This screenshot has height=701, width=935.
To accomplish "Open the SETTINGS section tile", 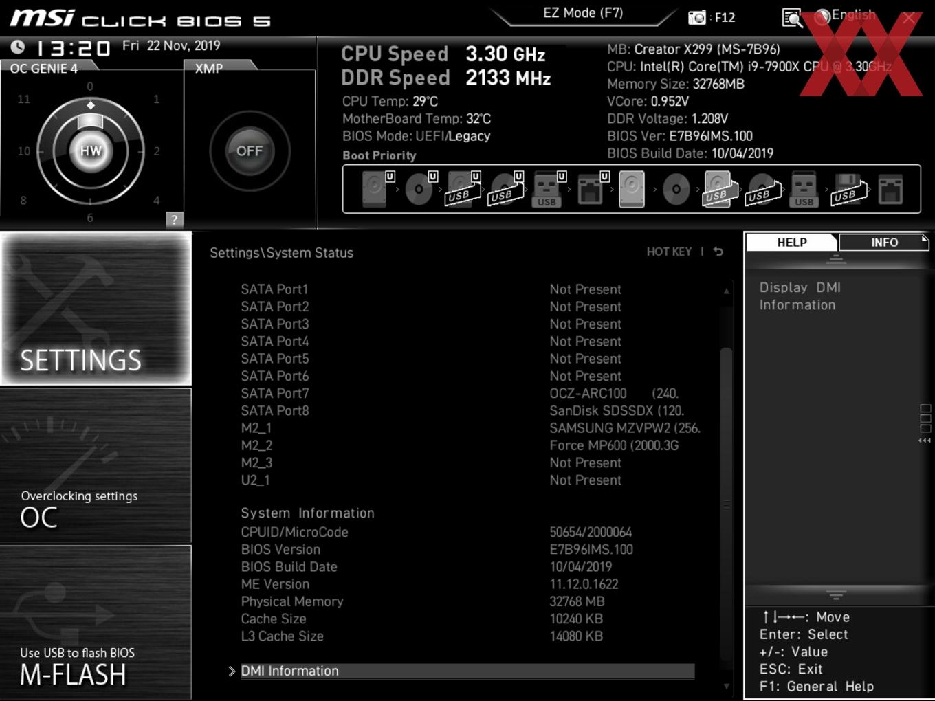I will click(x=96, y=309).
